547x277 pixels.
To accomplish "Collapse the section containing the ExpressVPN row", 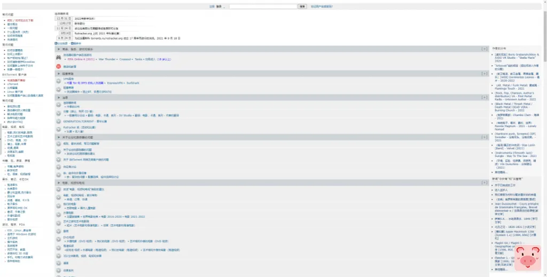I will [x=59, y=74].
